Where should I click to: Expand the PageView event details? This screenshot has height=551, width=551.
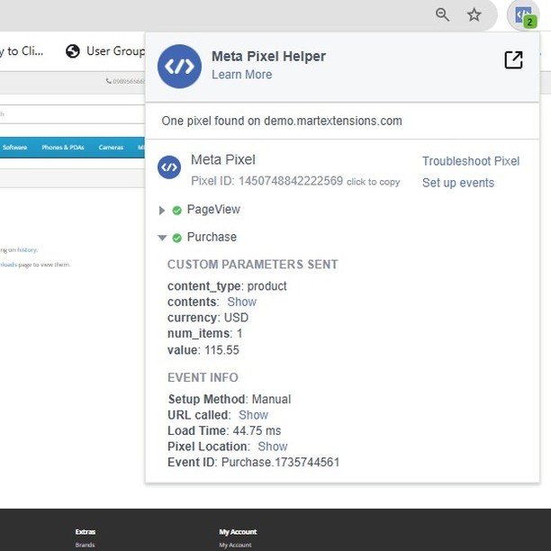tap(162, 211)
